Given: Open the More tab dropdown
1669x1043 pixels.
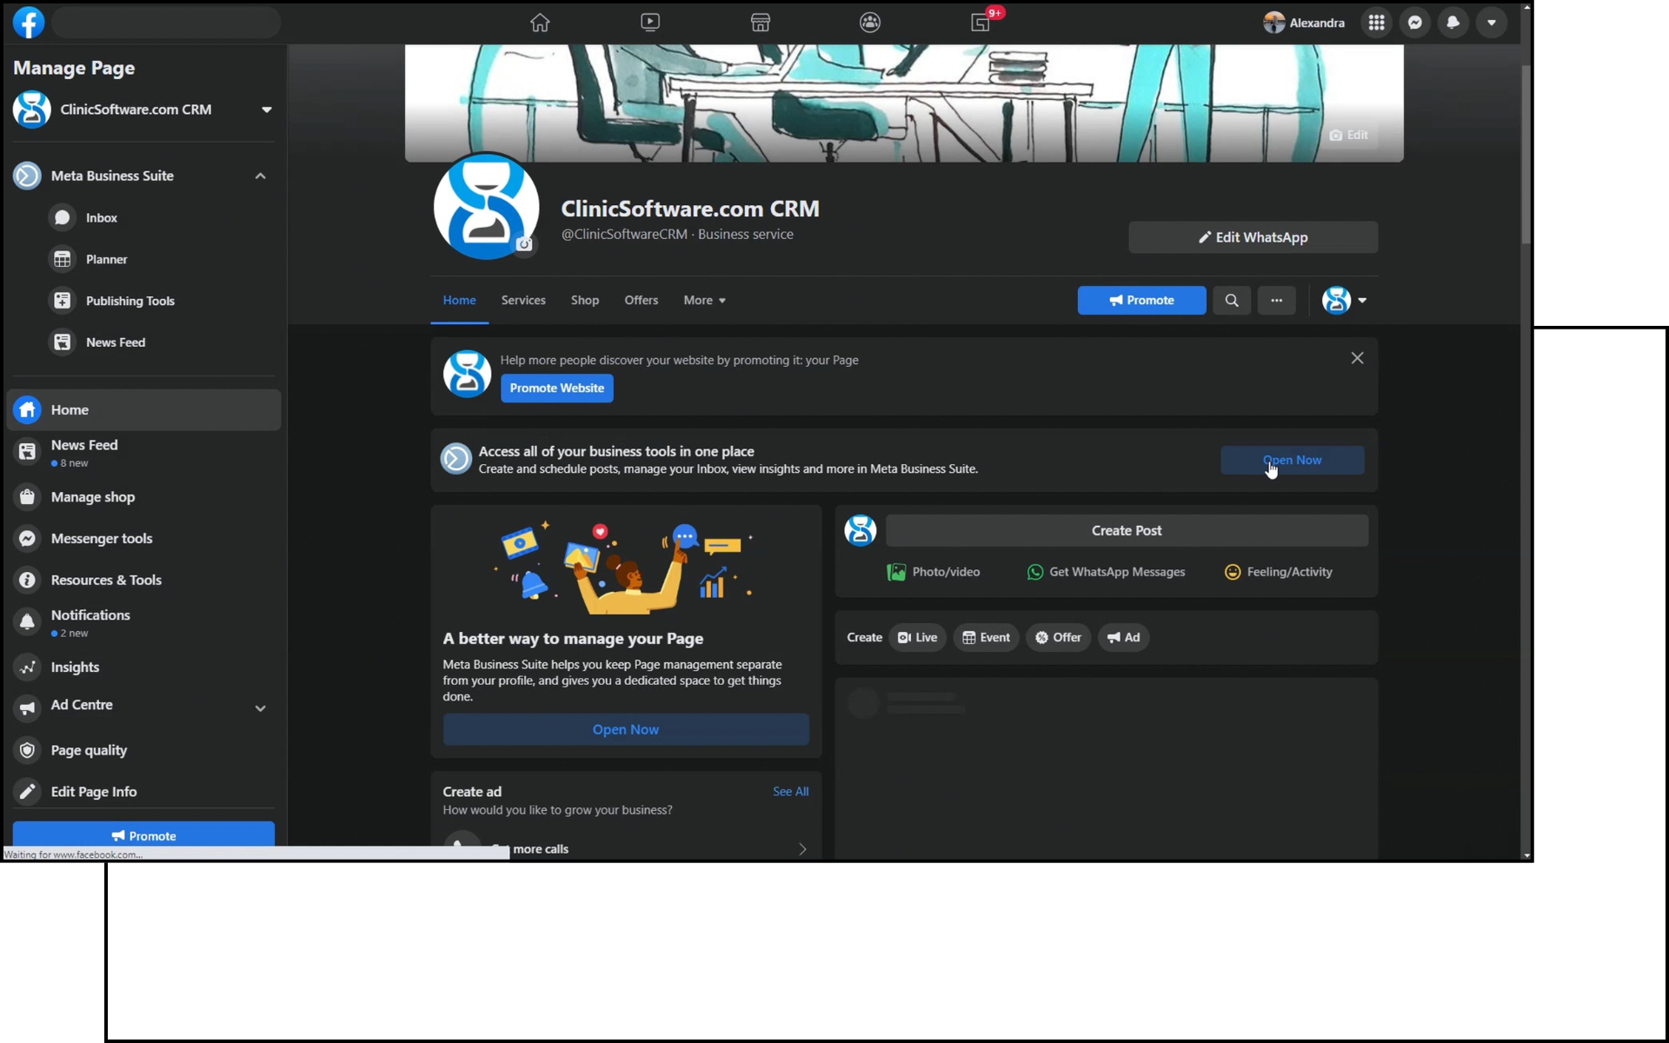Looking at the screenshot, I should click(704, 300).
